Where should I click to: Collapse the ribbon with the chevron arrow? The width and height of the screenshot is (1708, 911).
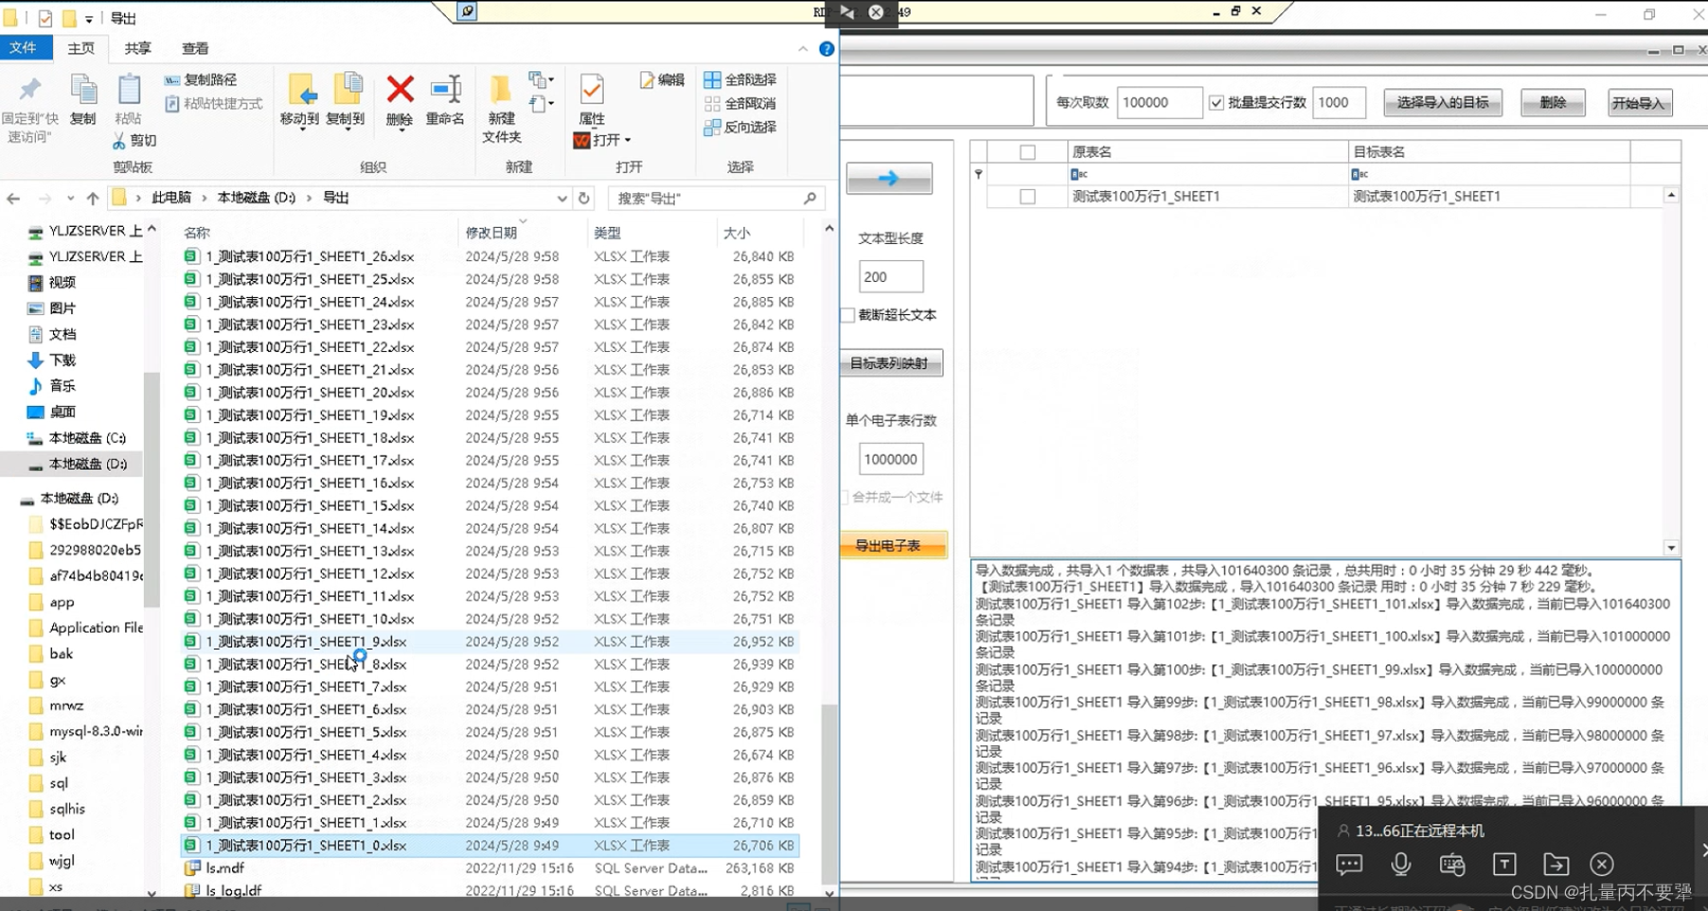802,49
